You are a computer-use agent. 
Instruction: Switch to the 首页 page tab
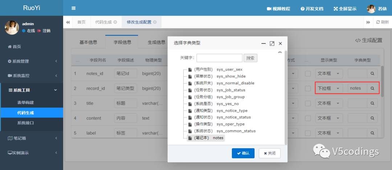click(81, 22)
